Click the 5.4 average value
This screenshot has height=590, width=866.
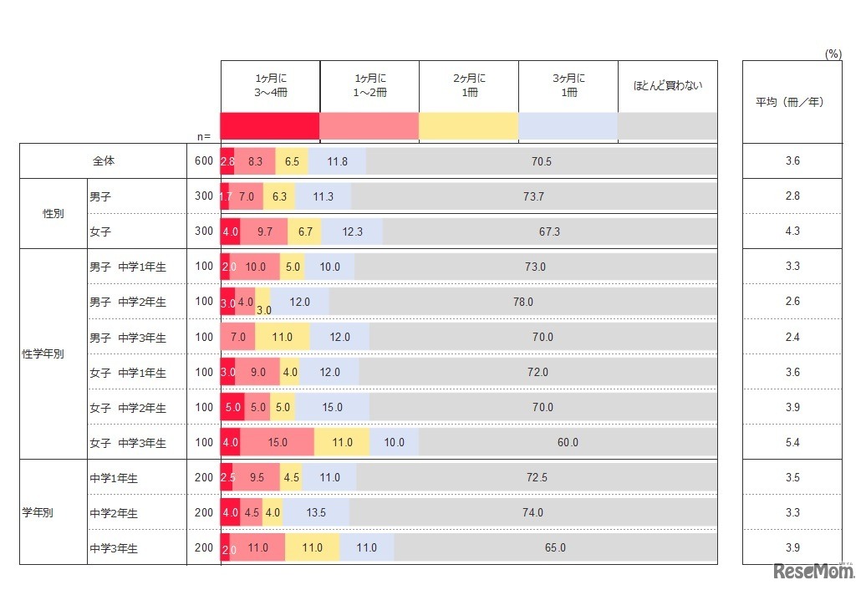click(x=793, y=443)
